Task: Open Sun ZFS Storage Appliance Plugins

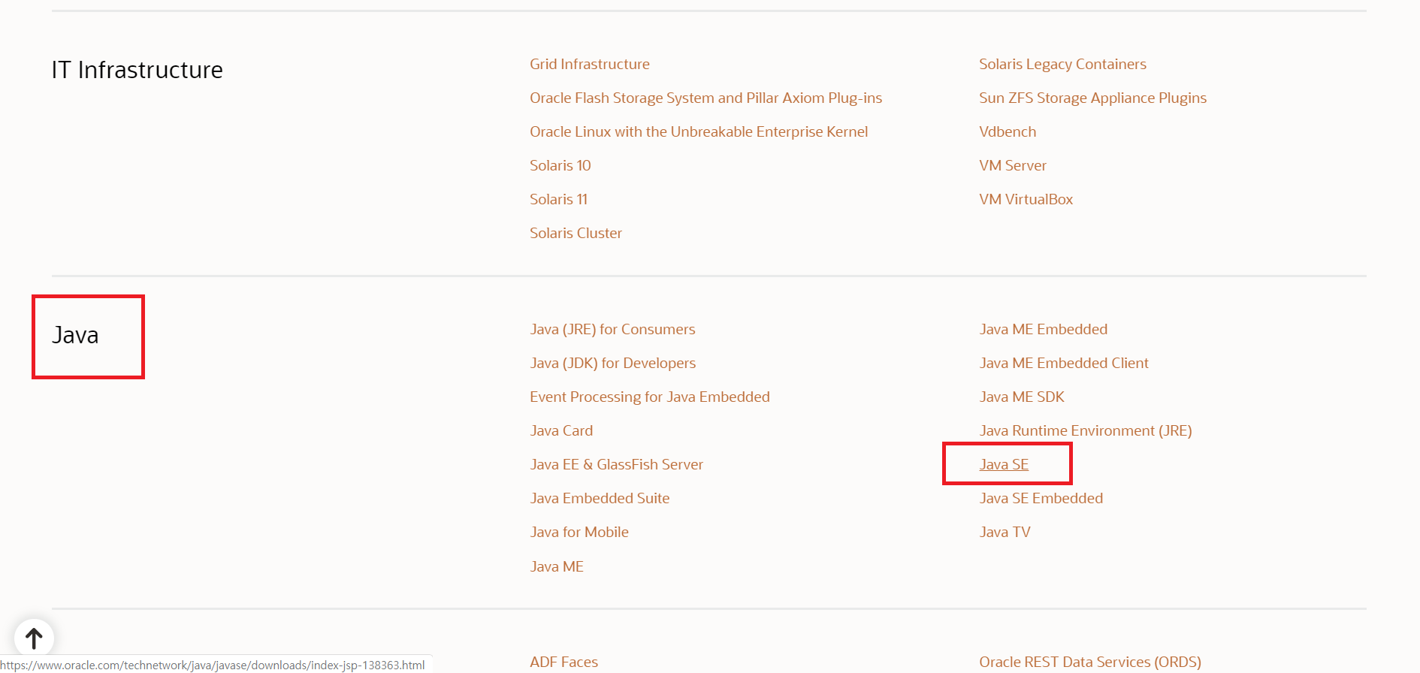Action: [x=1092, y=98]
